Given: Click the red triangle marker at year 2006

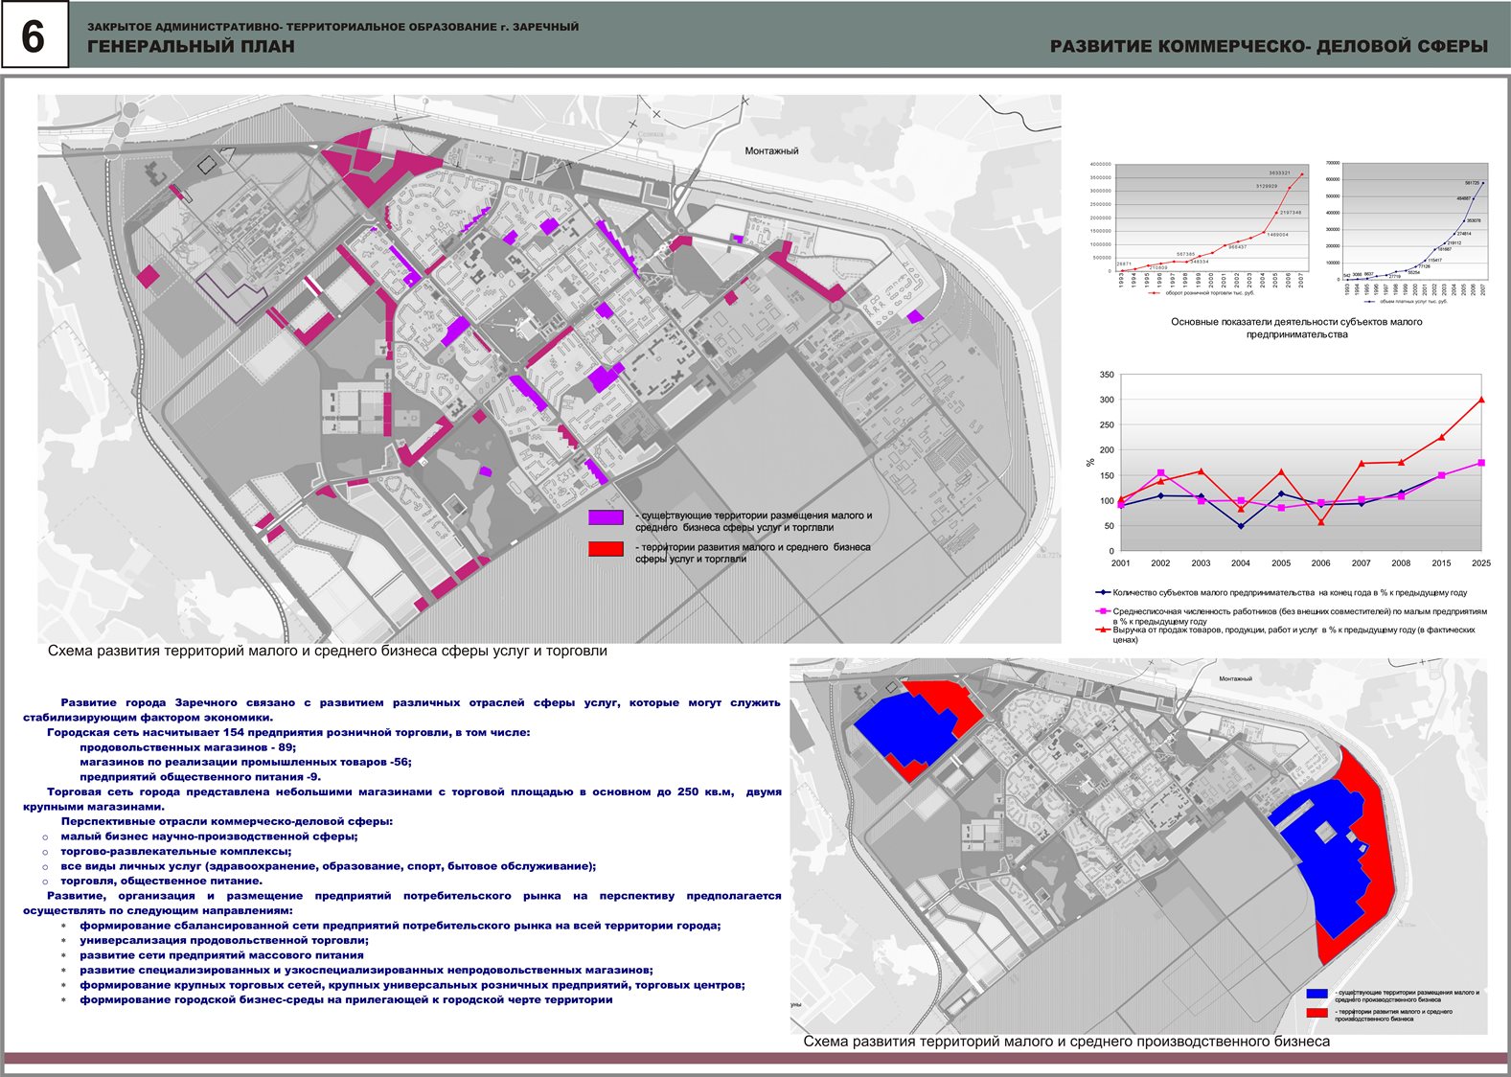Looking at the screenshot, I should click(x=1321, y=522).
